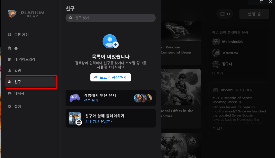Open 설정 settings in the sidebar
The width and height of the screenshot is (275, 158).
(x=17, y=106)
